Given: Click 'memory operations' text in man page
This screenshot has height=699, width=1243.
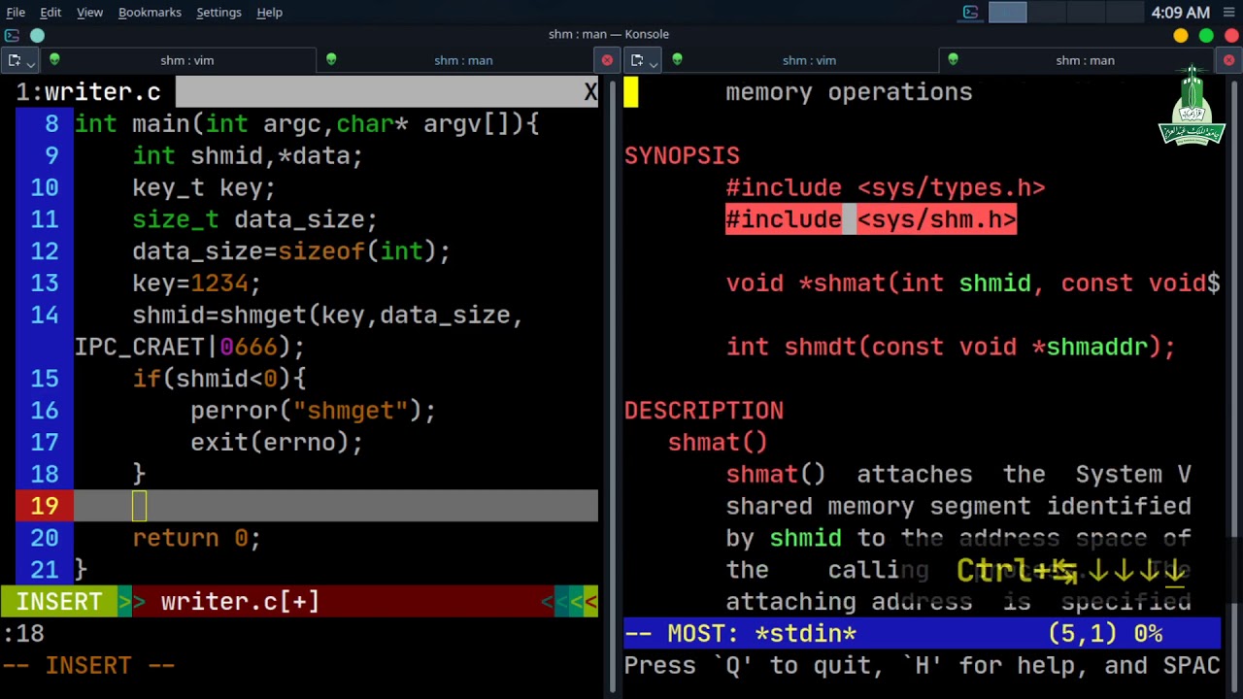Looking at the screenshot, I should 849,92.
